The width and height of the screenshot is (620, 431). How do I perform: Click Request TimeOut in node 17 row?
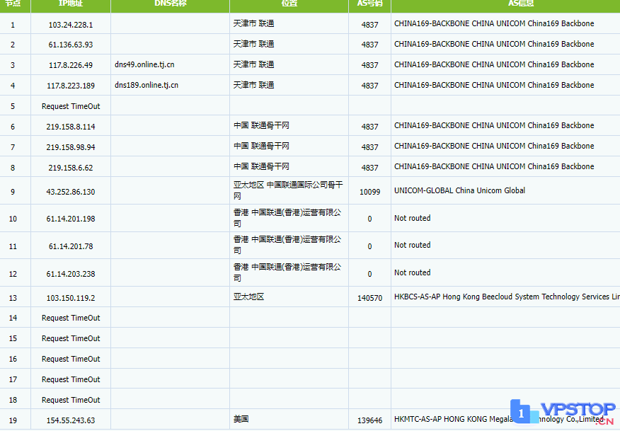click(71, 379)
